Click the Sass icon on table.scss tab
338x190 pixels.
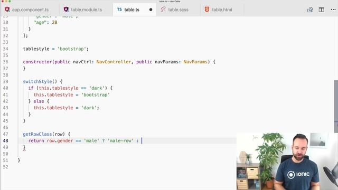(x=163, y=9)
